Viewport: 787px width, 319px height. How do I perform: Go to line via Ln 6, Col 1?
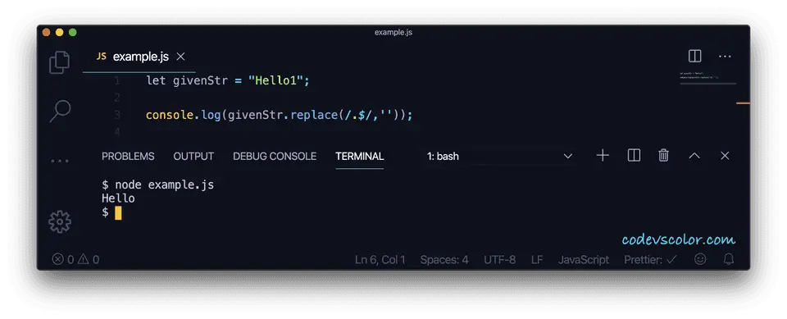380,260
